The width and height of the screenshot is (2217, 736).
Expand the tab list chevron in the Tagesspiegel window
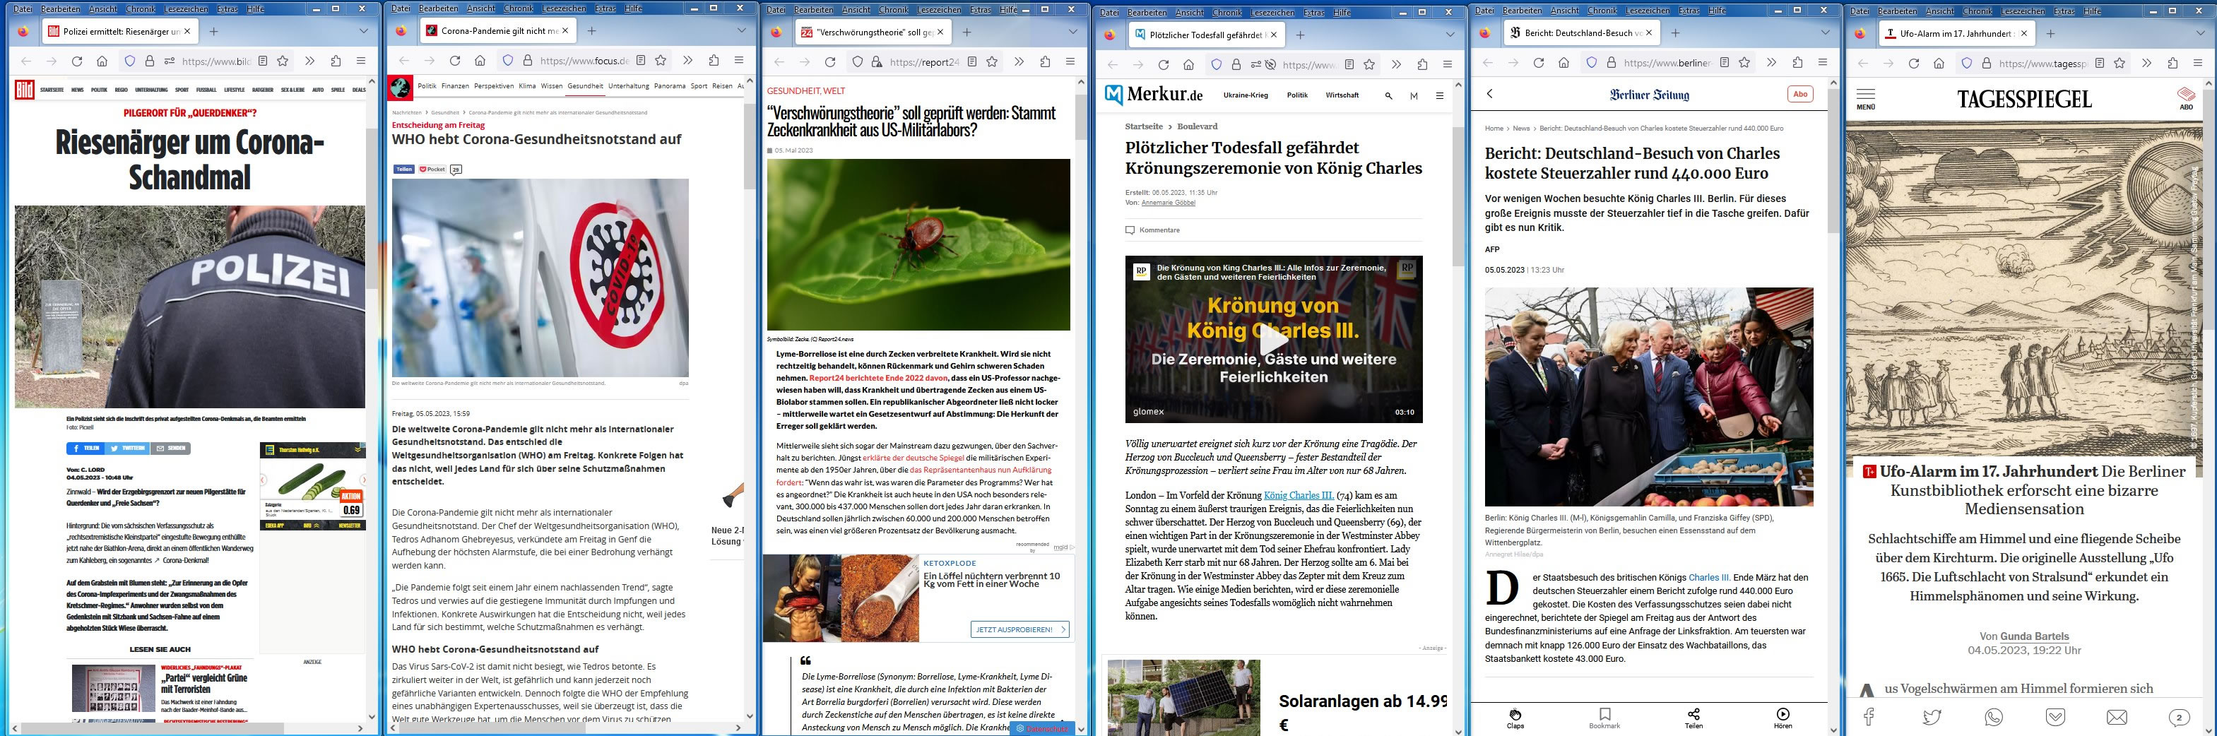point(2201,34)
